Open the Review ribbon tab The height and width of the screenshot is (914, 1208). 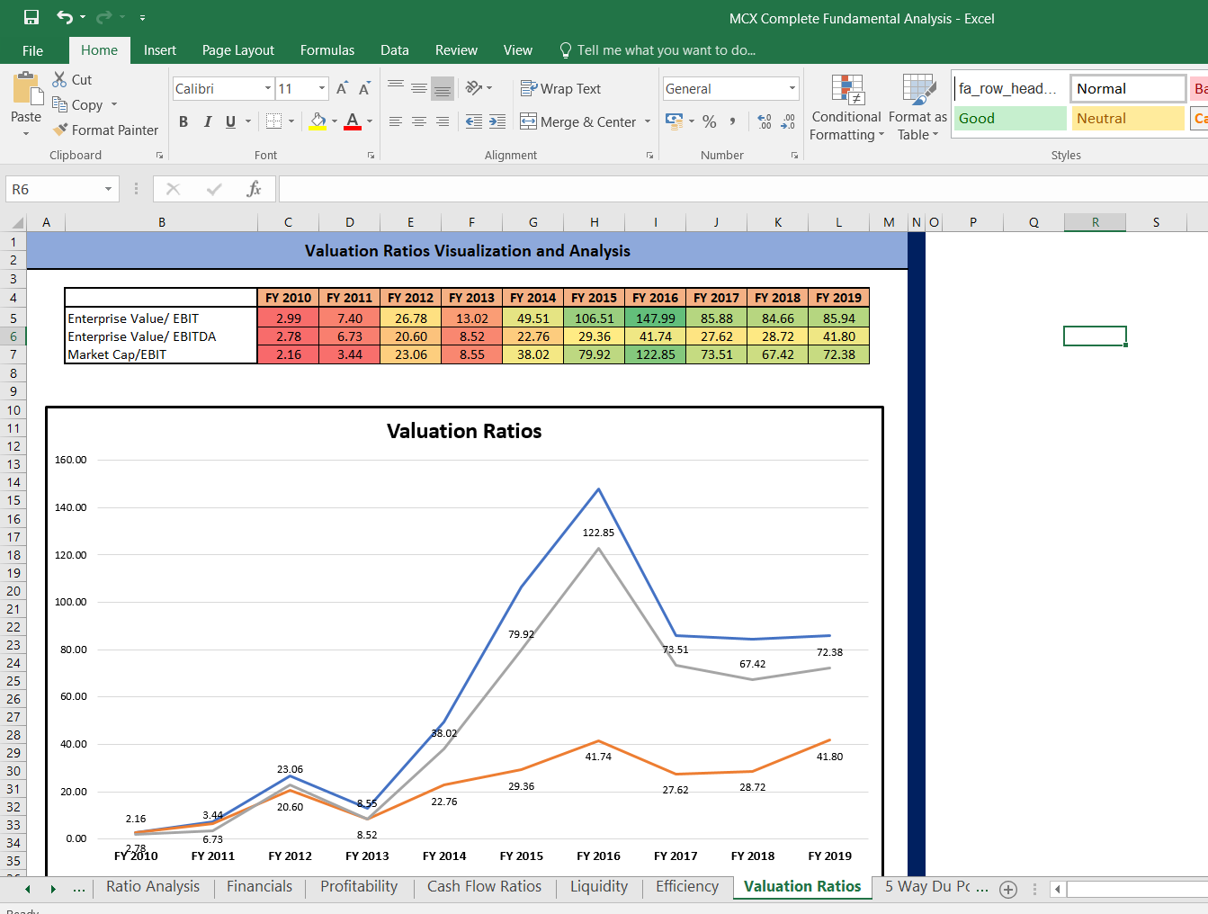[x=456, y=50]
